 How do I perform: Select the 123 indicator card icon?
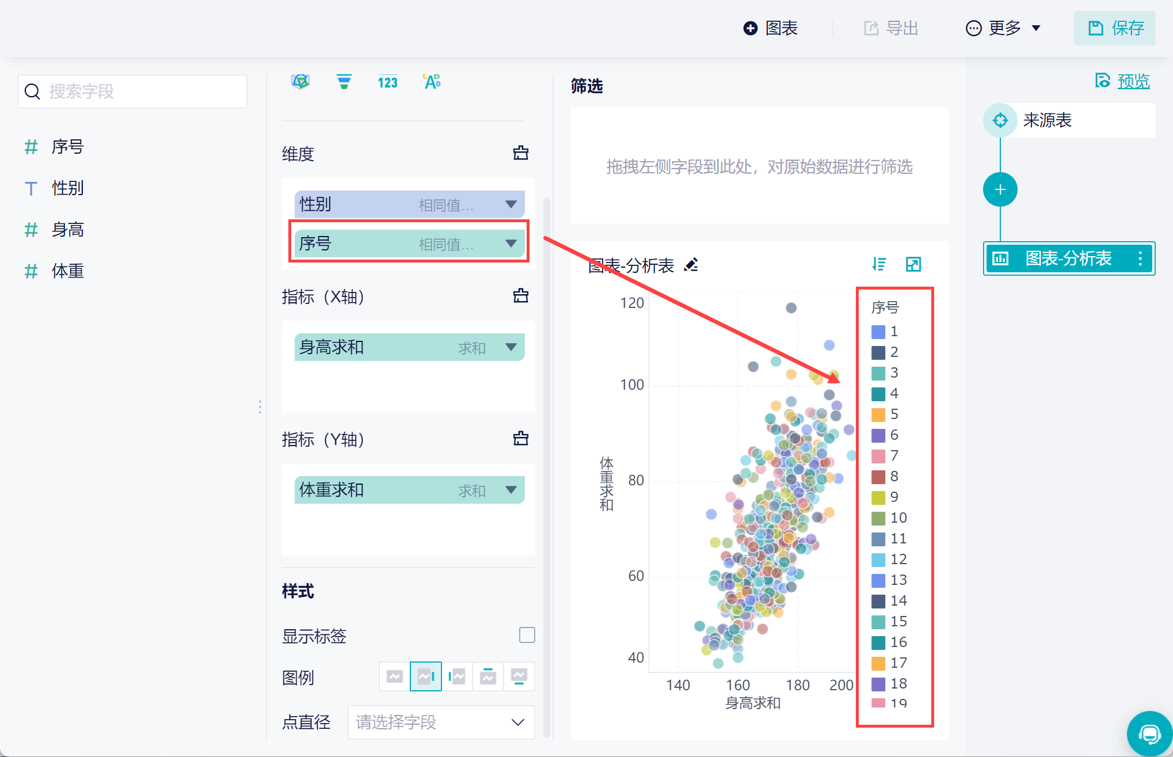tap(387, 82)
